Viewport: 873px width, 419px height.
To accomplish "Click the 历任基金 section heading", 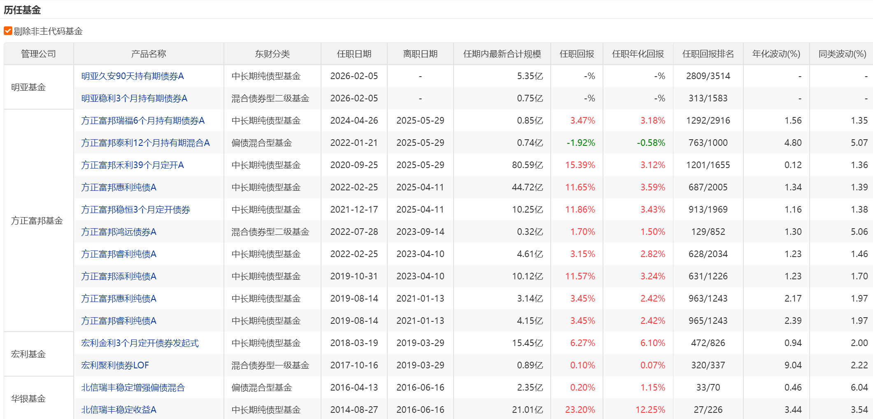I will pos(22,10).
